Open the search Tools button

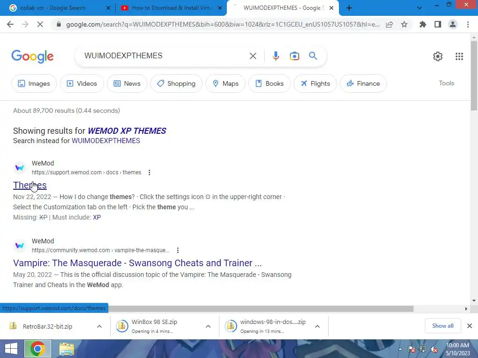(446, 83)
